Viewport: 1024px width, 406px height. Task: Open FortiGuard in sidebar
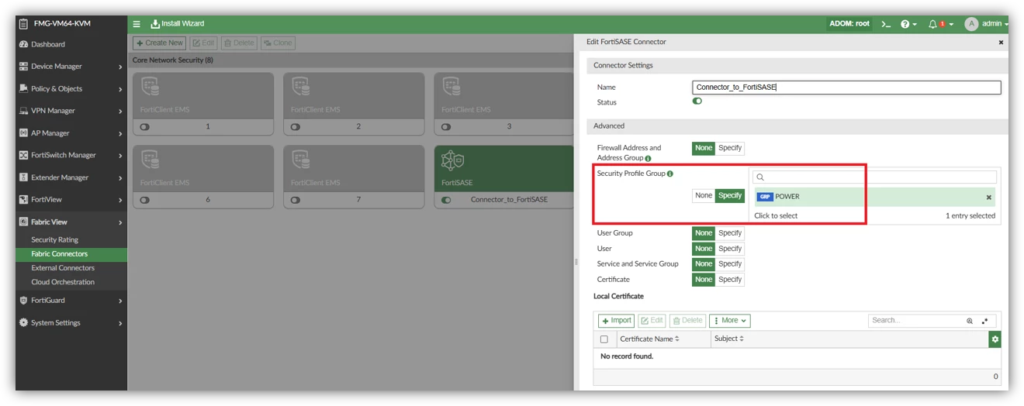(x=71, y=301)
